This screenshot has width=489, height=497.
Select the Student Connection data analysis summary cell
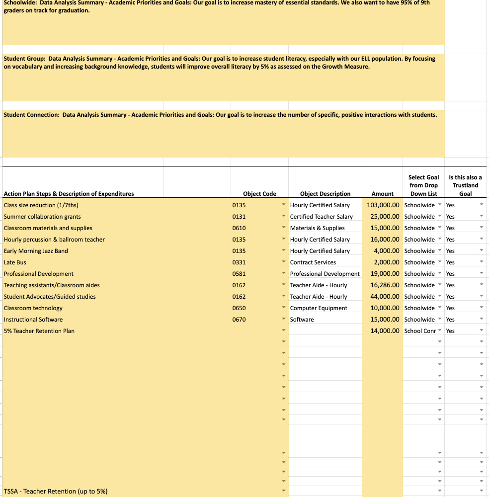click(224, 134)
